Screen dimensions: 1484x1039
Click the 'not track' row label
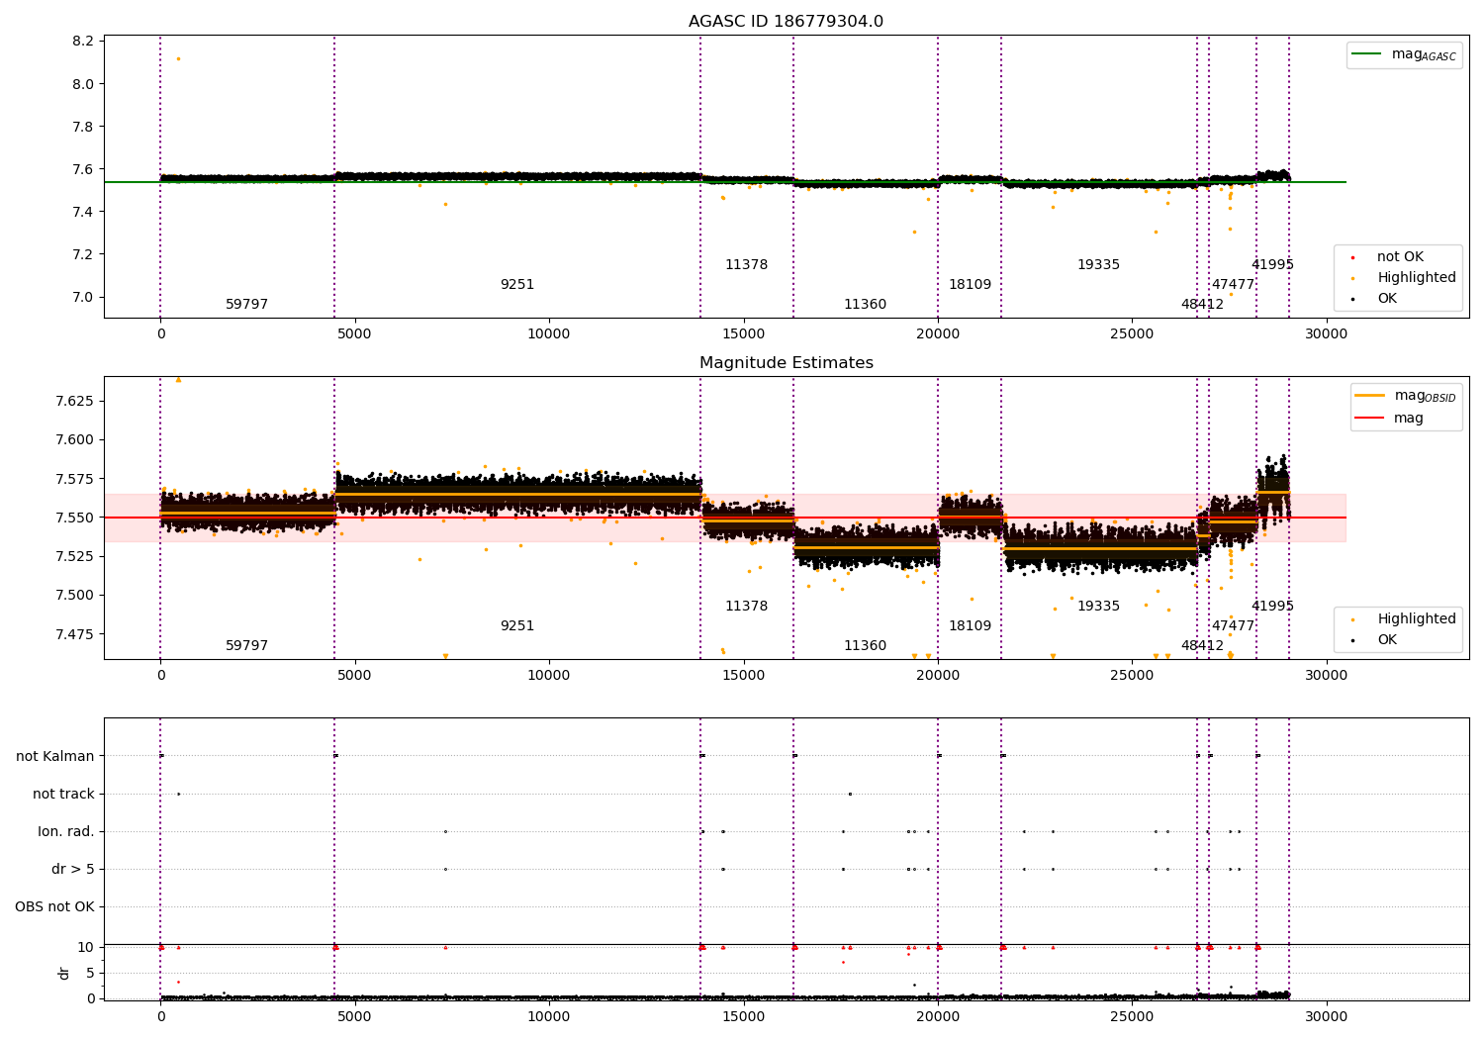[x=63, y=795]
